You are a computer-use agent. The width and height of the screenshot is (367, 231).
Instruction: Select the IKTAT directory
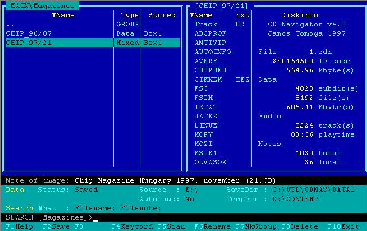click(206, 107)
